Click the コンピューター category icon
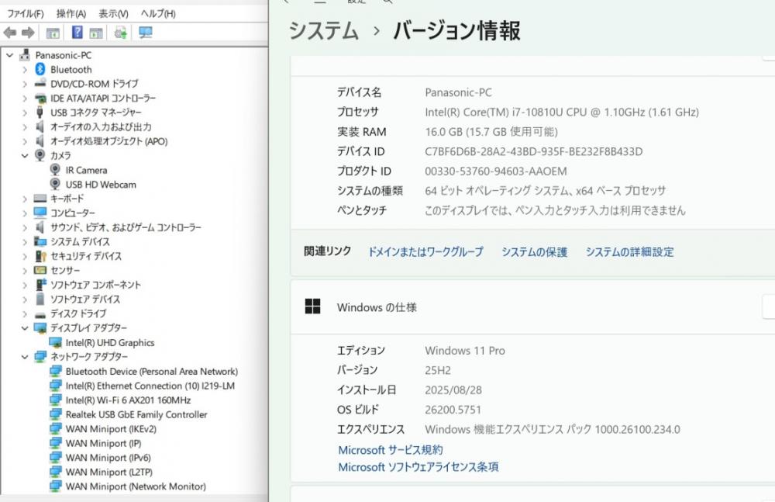This screenshot has width=775, height=502. [x=40, y=213]
